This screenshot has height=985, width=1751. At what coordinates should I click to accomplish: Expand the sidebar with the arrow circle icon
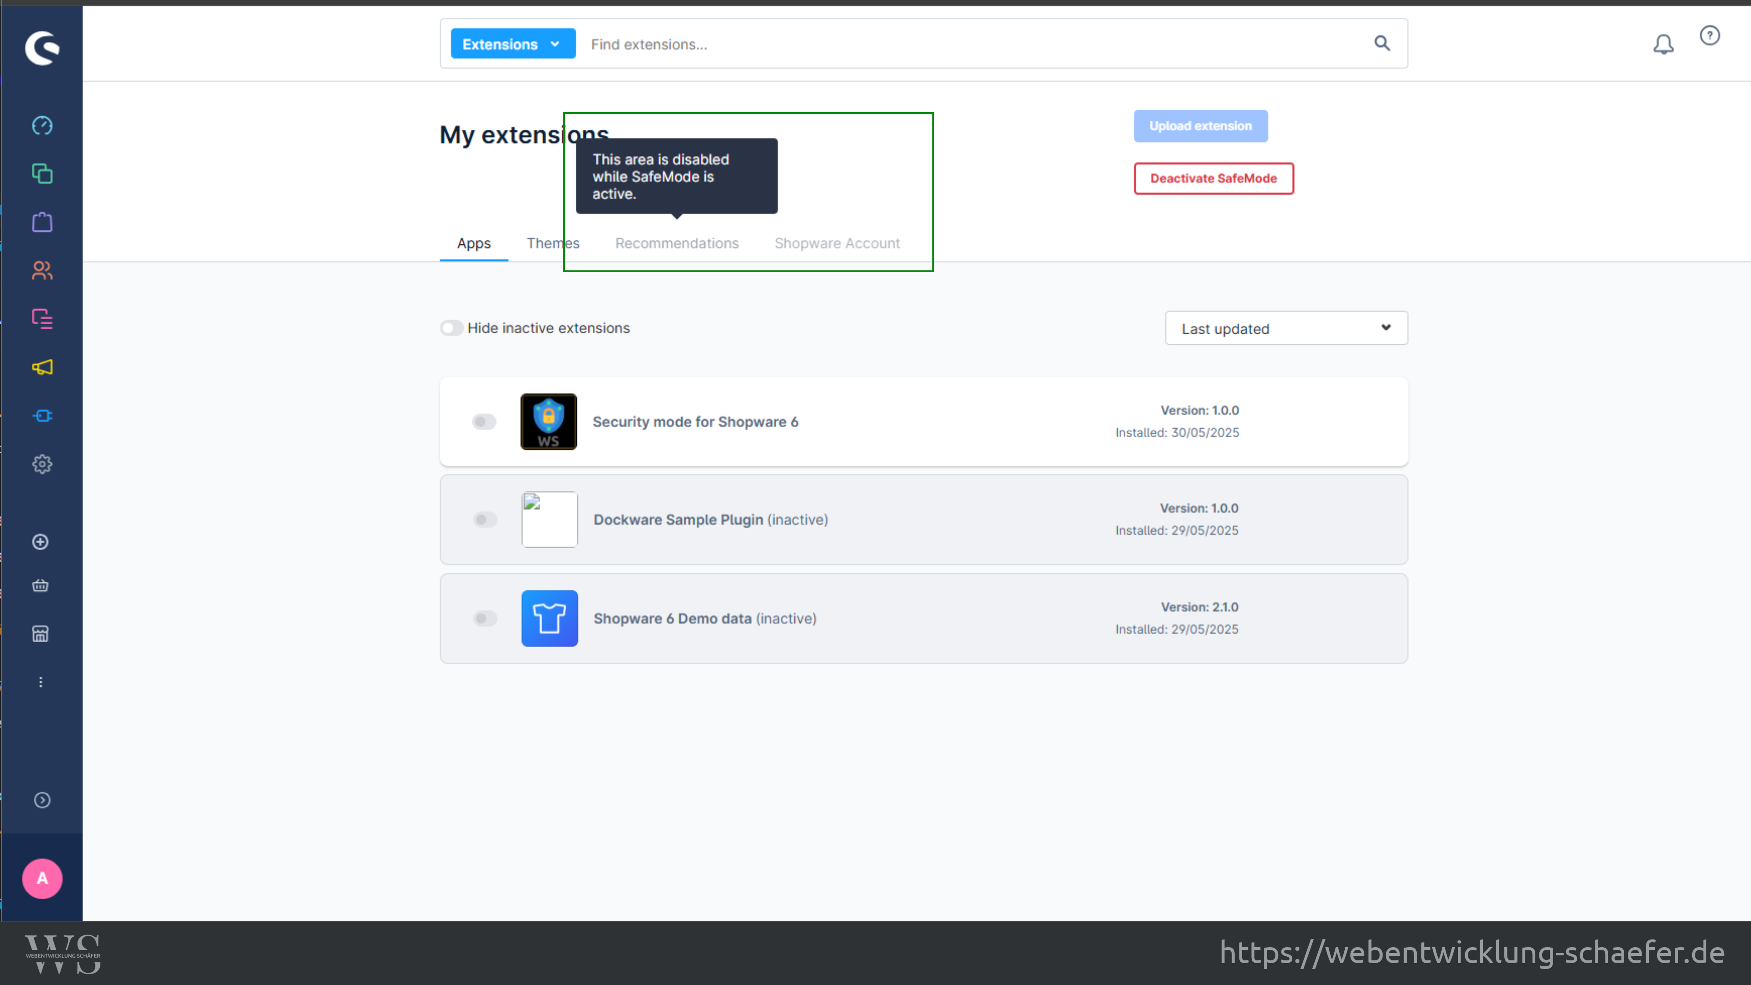tap(42, 800)
